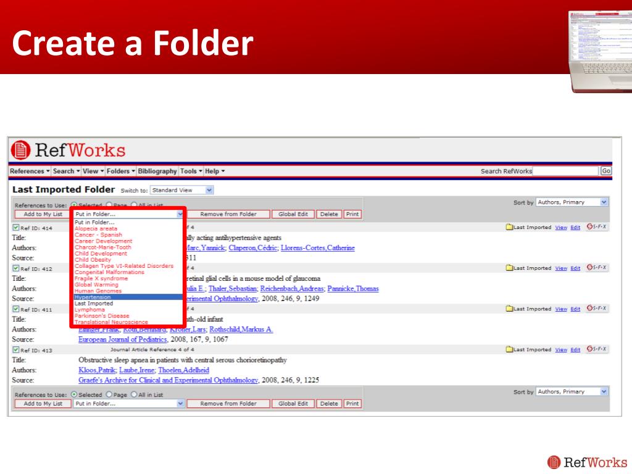The image size is (632, 474).
Task: Click the laptop thumbnail in slide header
Action: pyautogui.click(x=601, y=52)
